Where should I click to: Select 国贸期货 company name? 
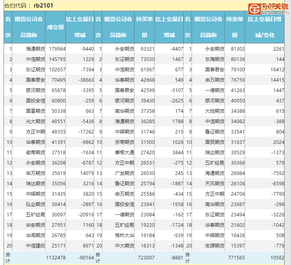coord(215,142)
